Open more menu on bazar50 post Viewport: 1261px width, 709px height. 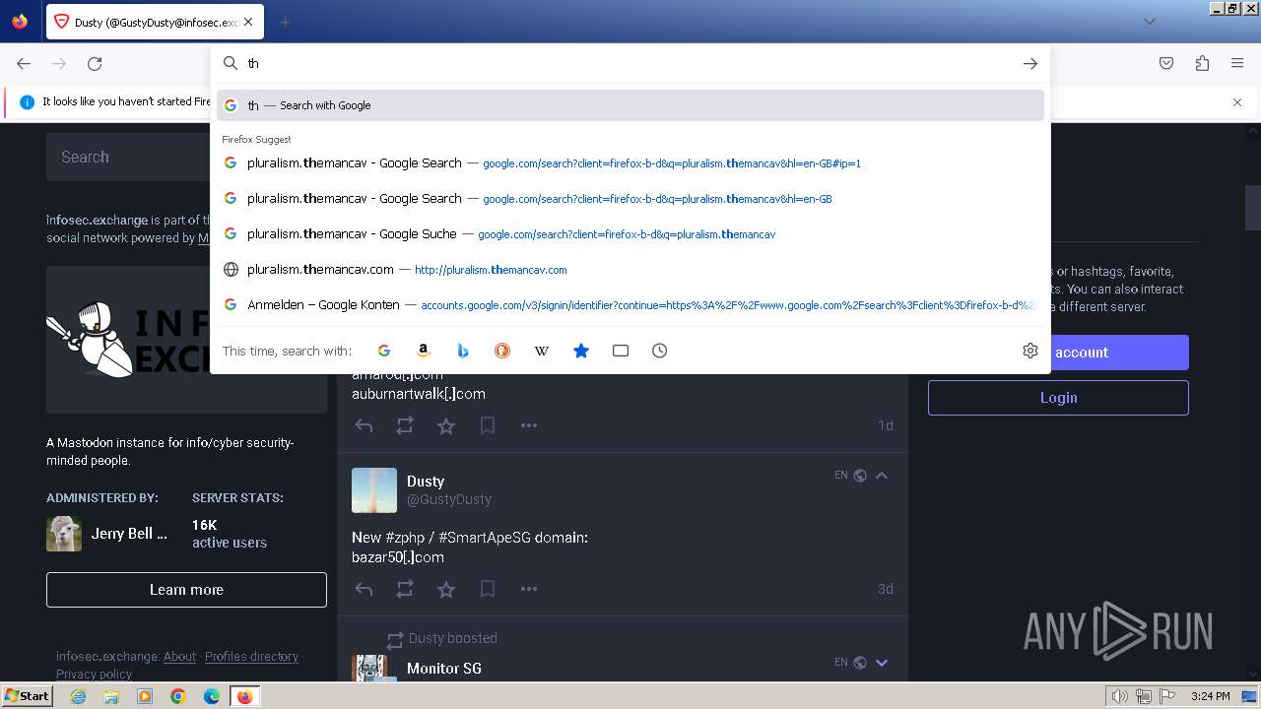pyautogui.click(x=529, y=589)
